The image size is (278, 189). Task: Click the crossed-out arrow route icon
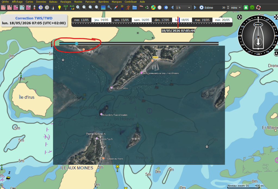click(128, 7)
